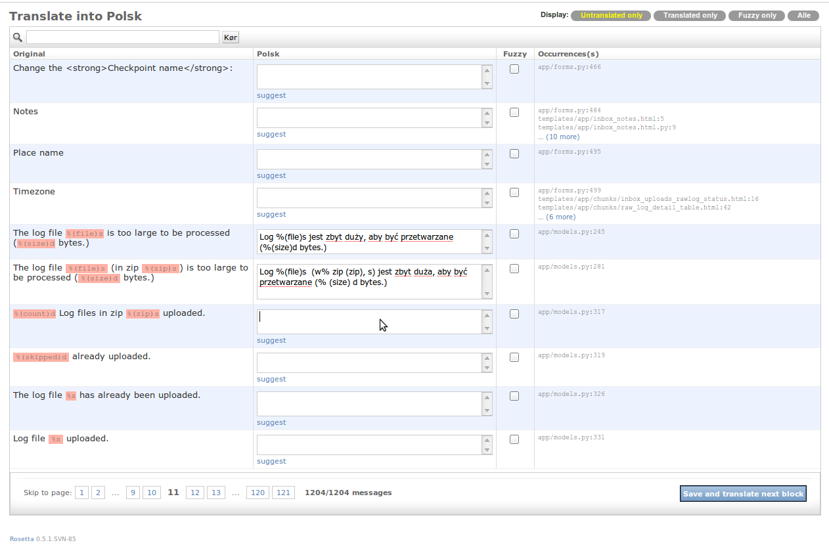Click scroll-up arrow in Checkpoint name textarea
This screenshot has width=829, height=549.
(487, 70)
